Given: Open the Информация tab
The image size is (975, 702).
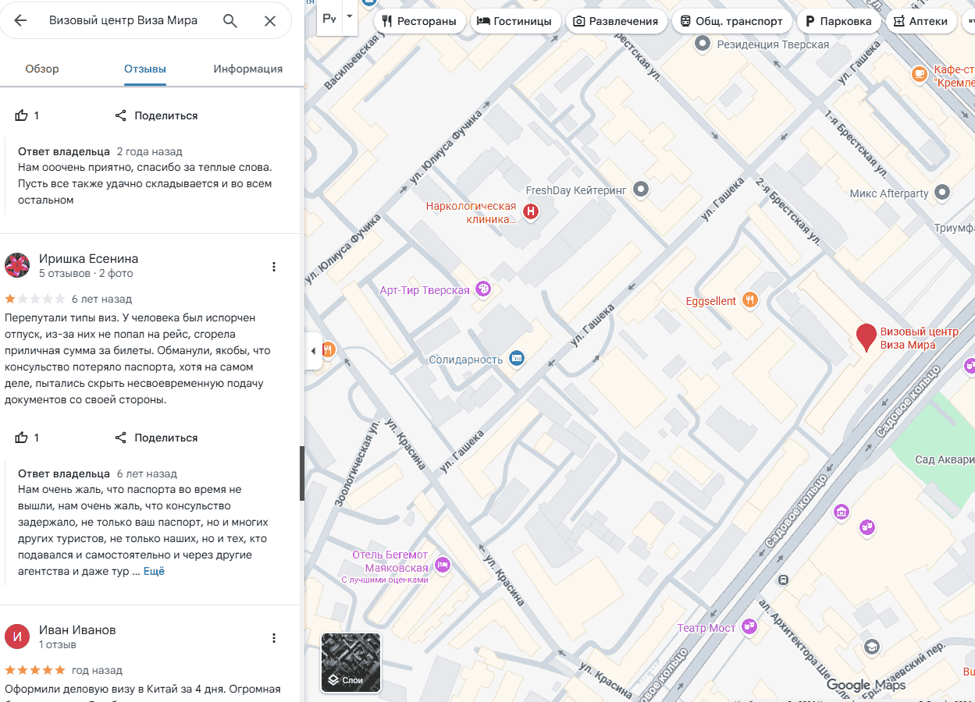Looking at the screenshot, I should click(x=247, y=69).
